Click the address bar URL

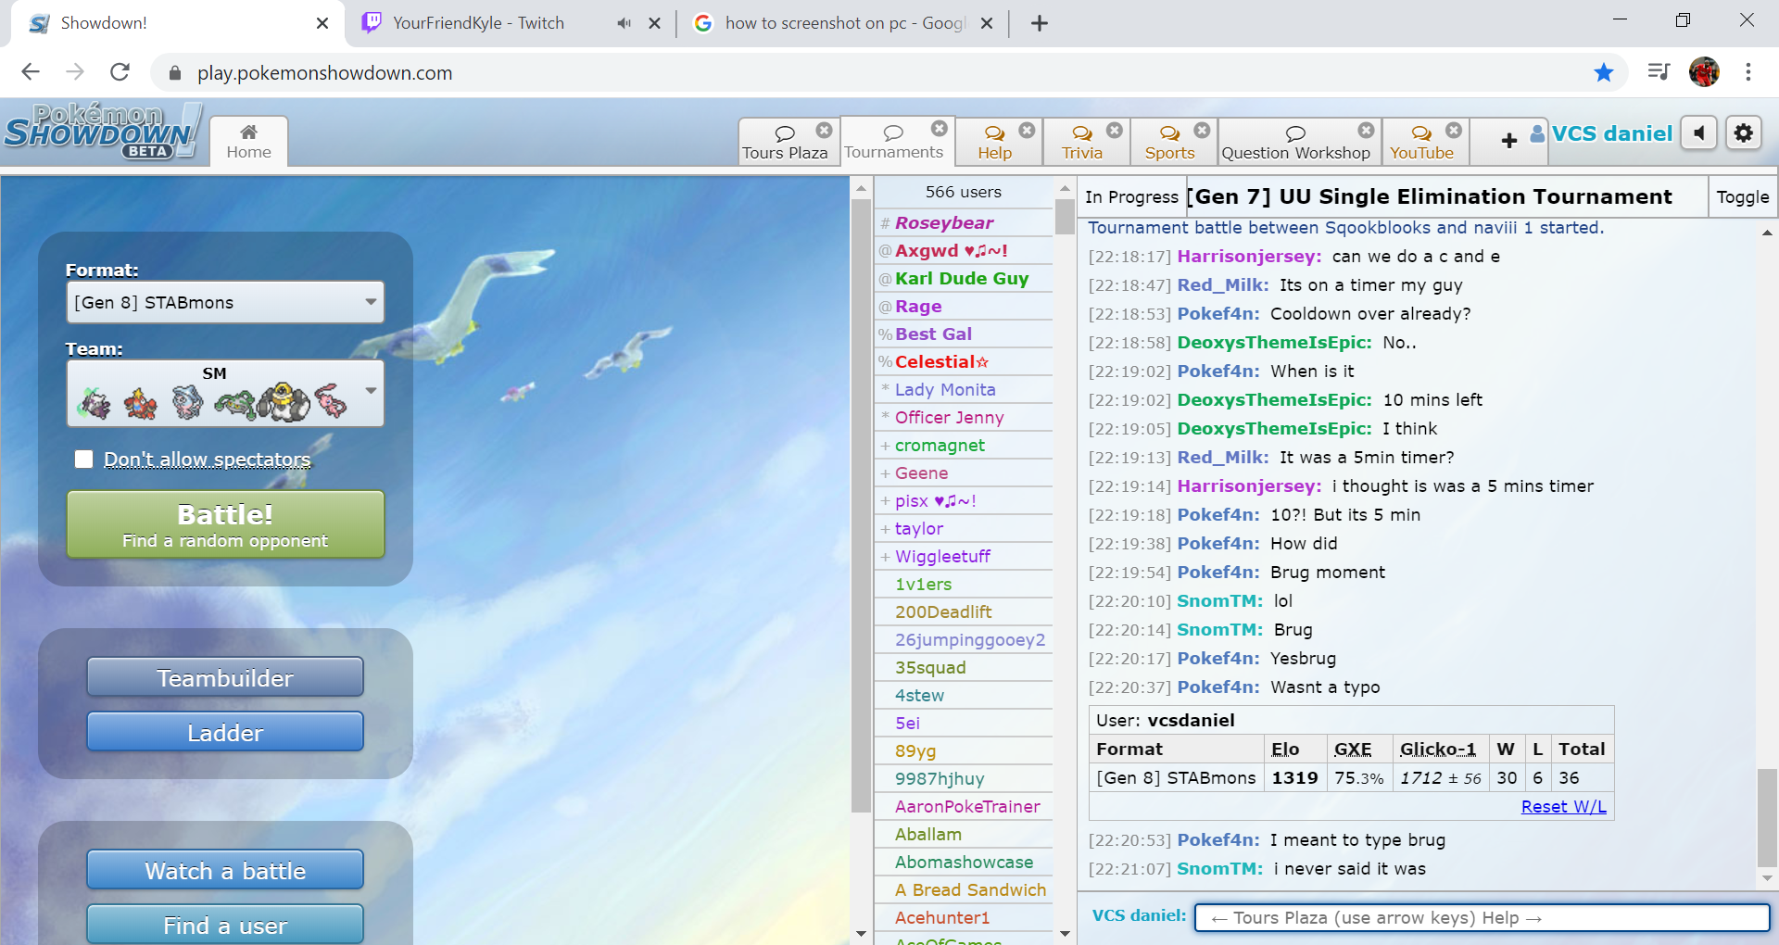[324, 73]
